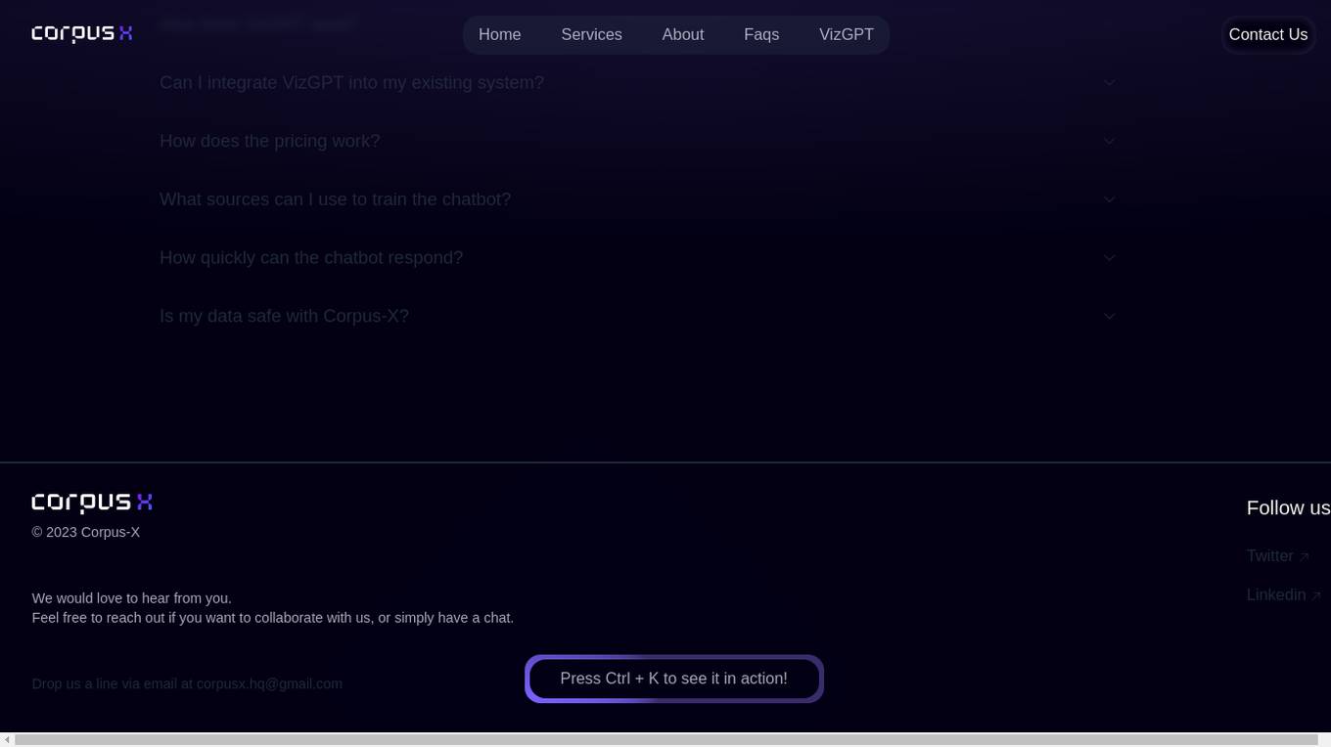Expand the pricing question chevron
Image resolution: width=1331 pixels, height=747 pixels.
point(1109,141)
